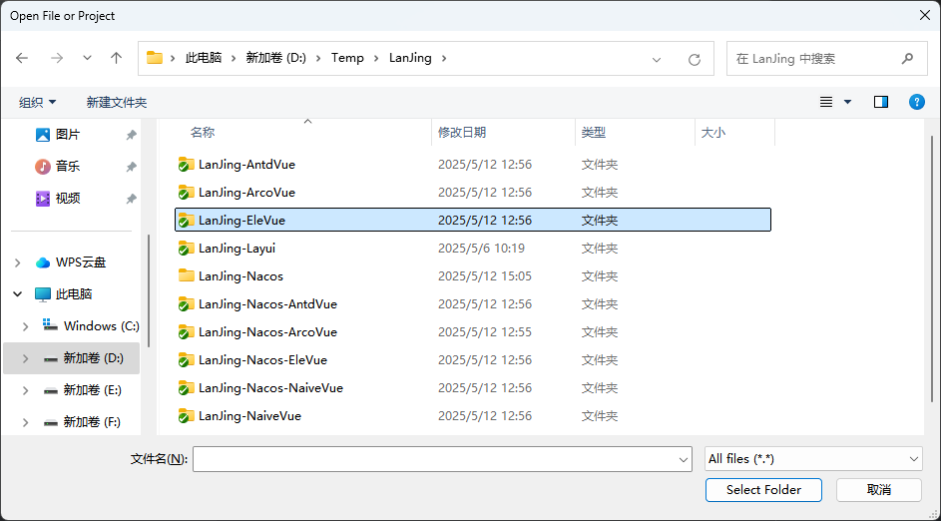Toggle the preview pane icon

point(880,102)
